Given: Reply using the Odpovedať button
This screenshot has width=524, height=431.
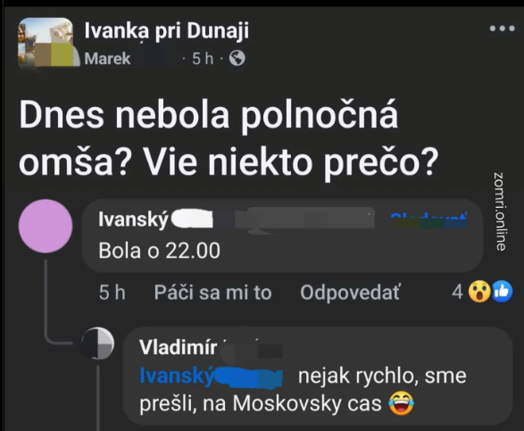Looking at the screenshot, I should click(x=350, y=293).
